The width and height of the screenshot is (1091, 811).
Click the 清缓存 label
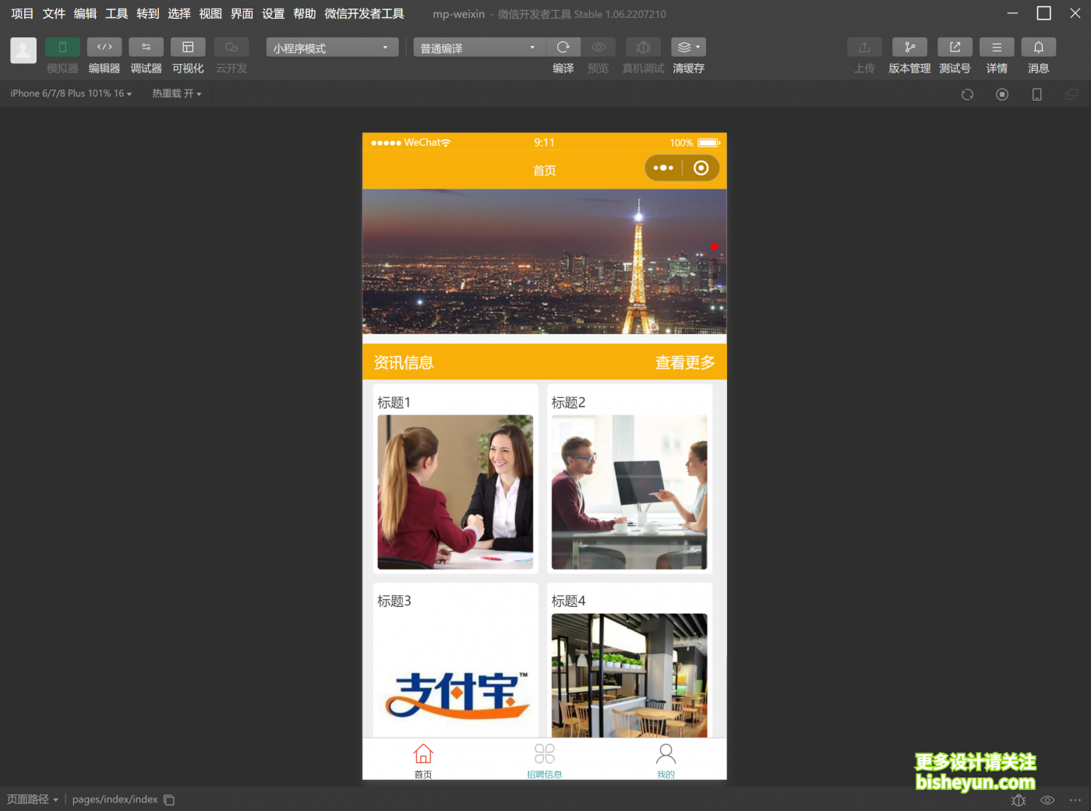coord(688,69)
